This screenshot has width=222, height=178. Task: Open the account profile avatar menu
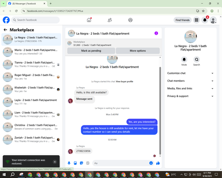point(213,20)
